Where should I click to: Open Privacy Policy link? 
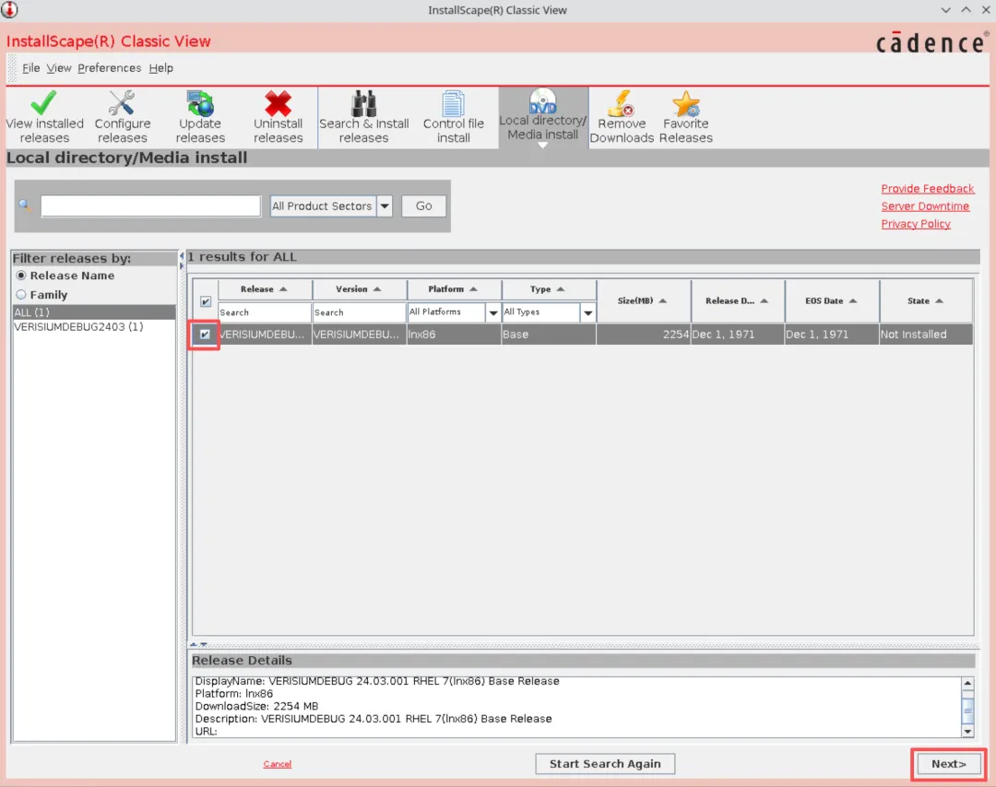click(x=916, y=224)
